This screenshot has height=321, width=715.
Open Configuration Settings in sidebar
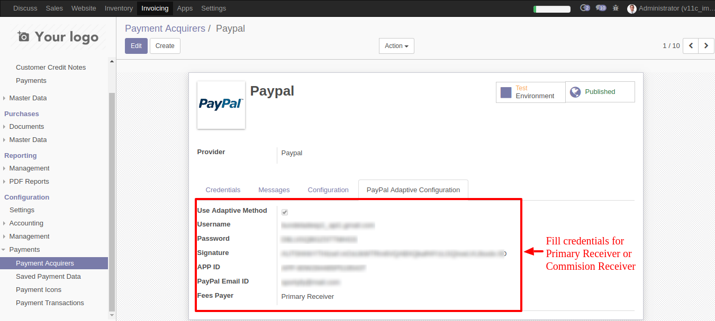point(22,210)
